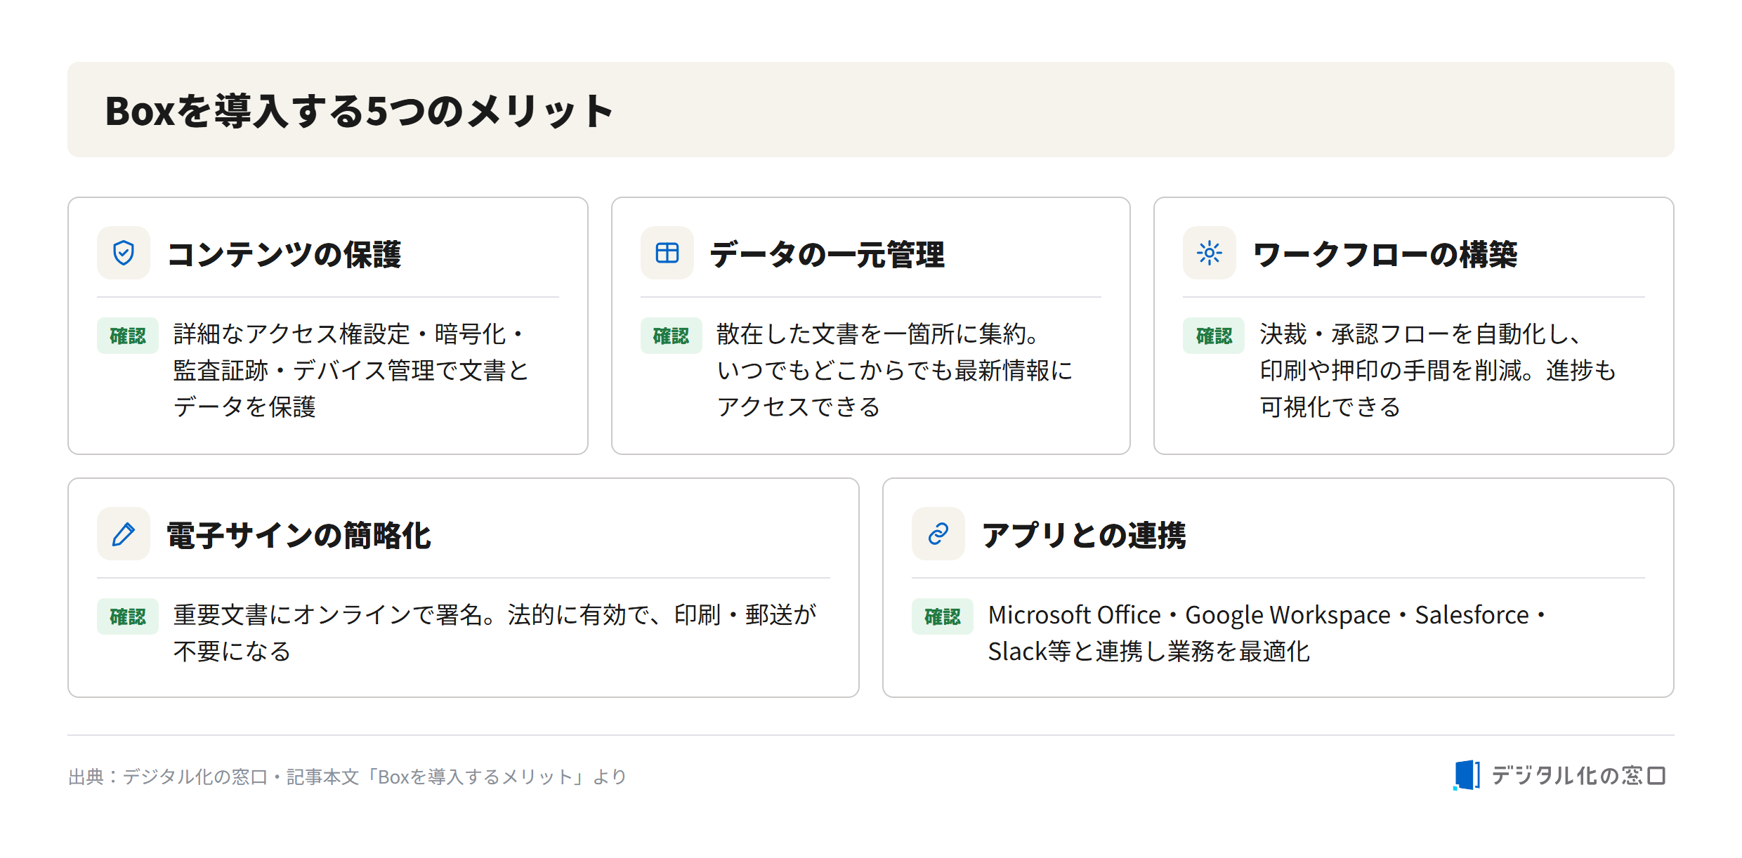Select the 電子サインの簡略化 heading
This screenshot has height=858, width=1742.
pyautogui.click(x=299, y=535)
